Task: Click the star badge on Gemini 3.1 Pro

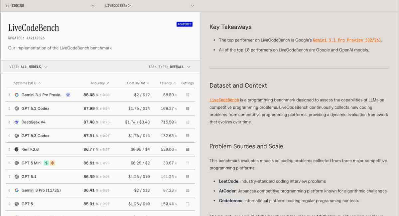Action: click(68, 95)
